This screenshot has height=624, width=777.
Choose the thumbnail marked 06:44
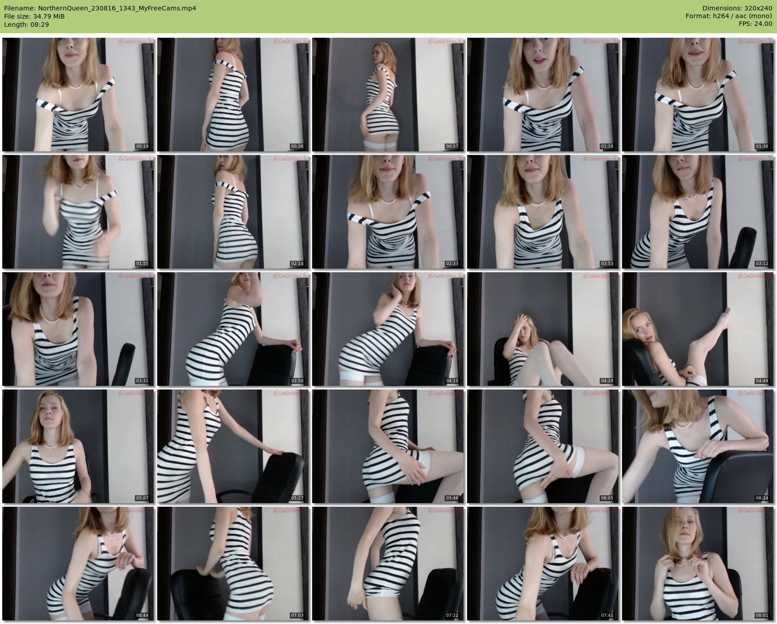78,564
